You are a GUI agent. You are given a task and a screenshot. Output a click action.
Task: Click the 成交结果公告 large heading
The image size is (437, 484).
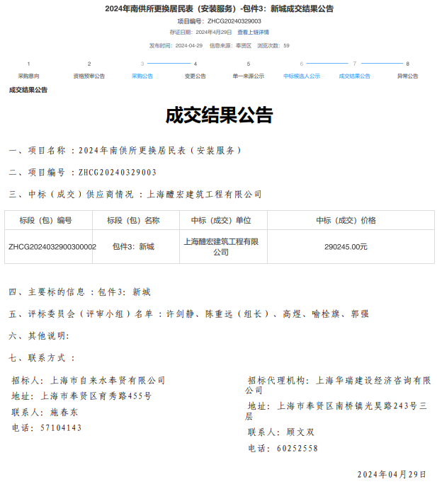219,115
